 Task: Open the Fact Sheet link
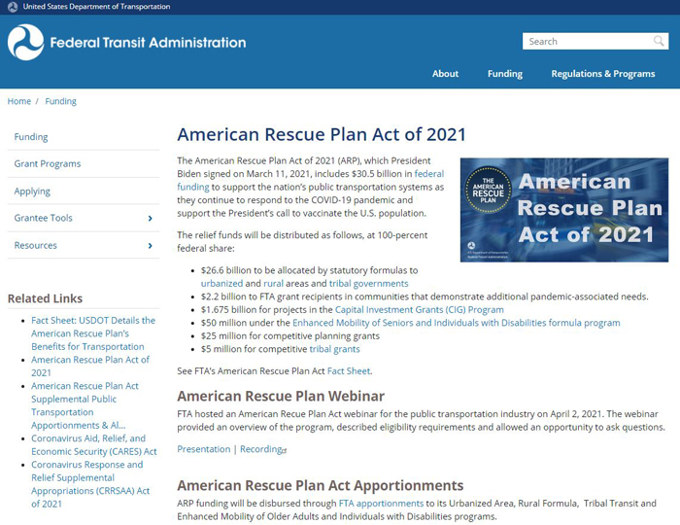tap(349, 371)
